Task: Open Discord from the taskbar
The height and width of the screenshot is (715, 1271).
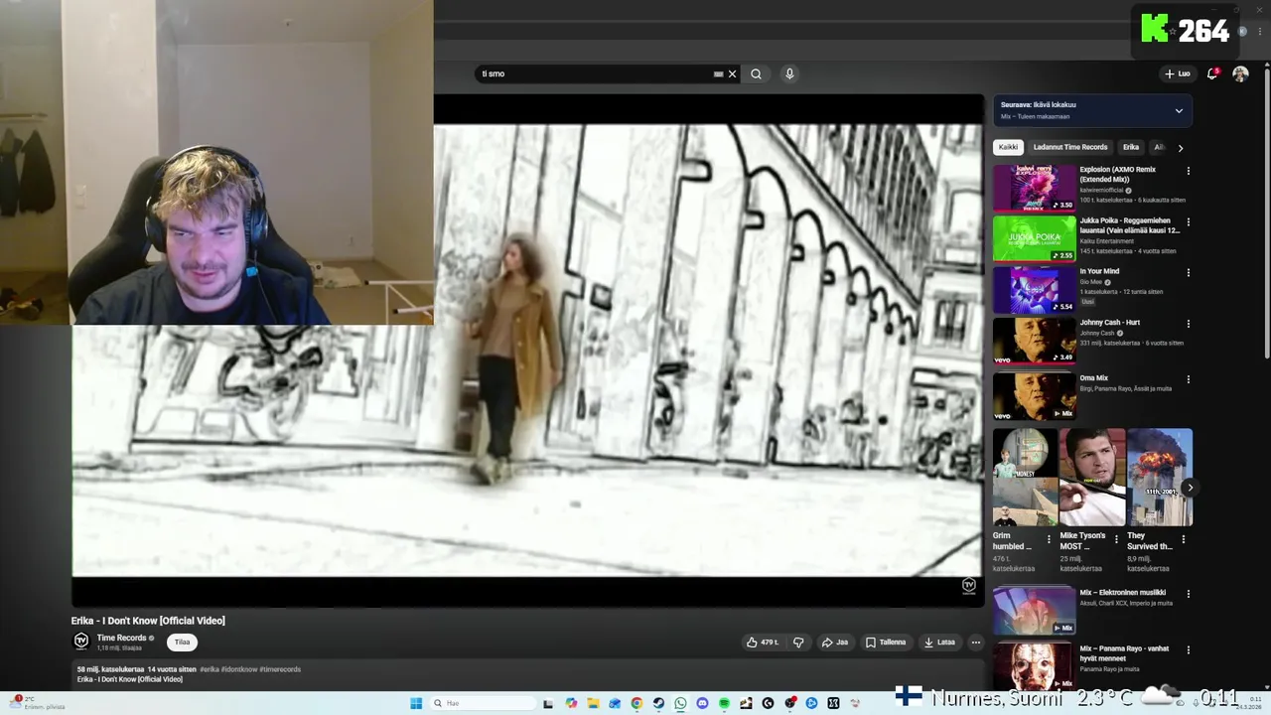Action: 702,703
